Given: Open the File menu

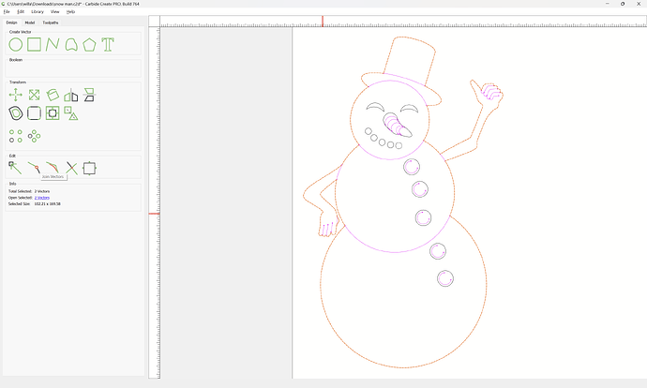Looking at the screenshot, I should [7, 11].
